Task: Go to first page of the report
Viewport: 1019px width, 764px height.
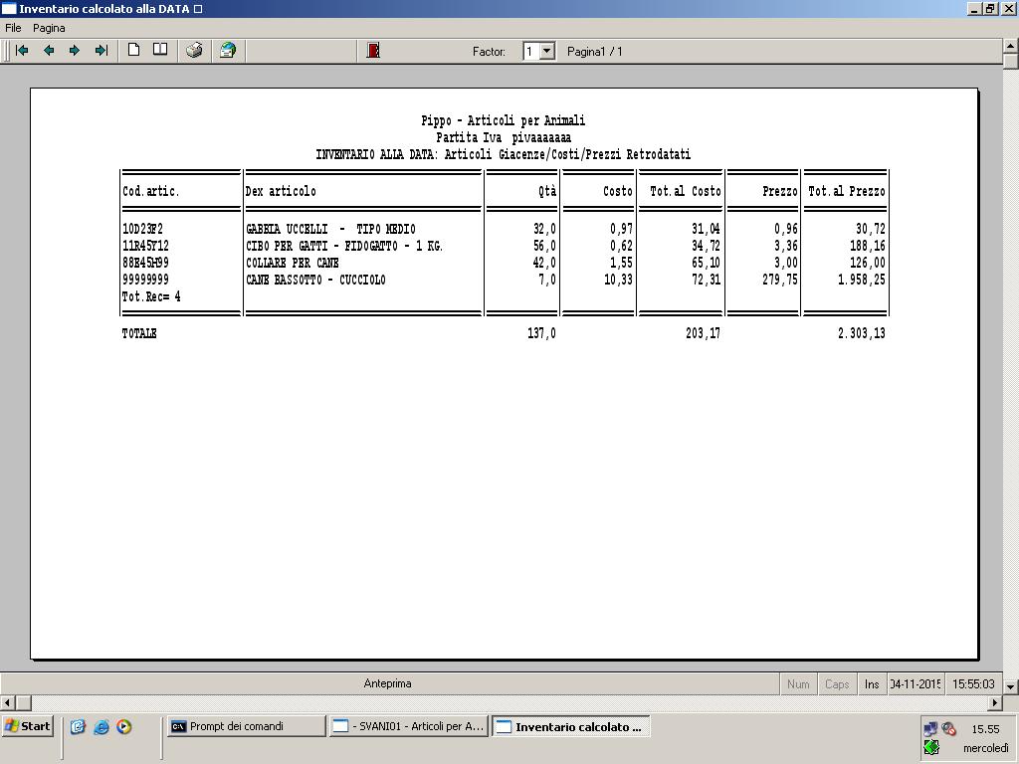Action: (x=22, y=51)
